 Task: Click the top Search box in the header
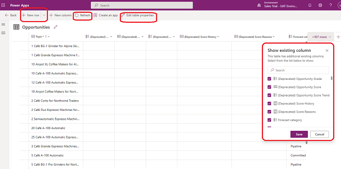point(142,5)
